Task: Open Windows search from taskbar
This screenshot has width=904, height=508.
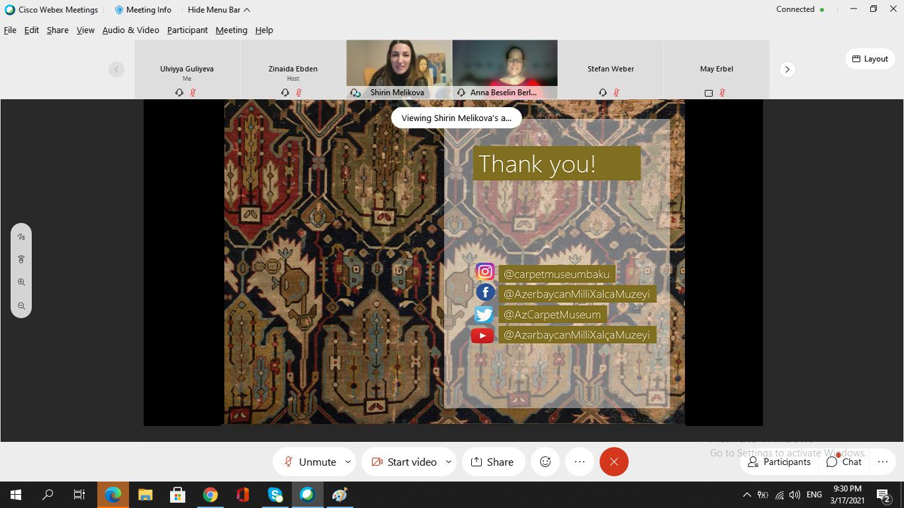Action: coord(48,495)
